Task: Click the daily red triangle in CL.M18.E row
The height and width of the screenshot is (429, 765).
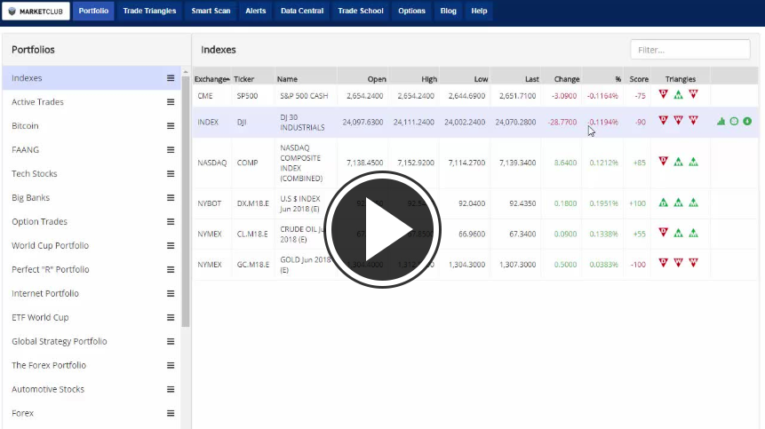Action: point(663,232)
